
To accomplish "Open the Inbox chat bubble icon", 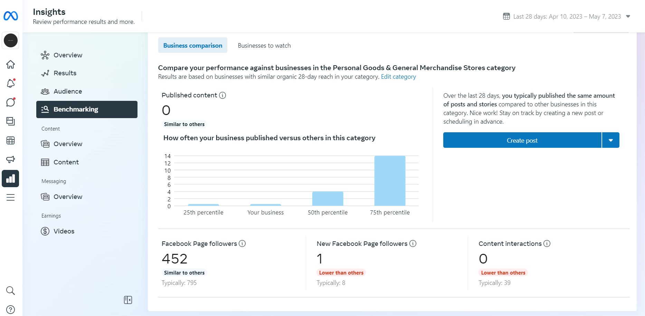I will click(10, 102).
